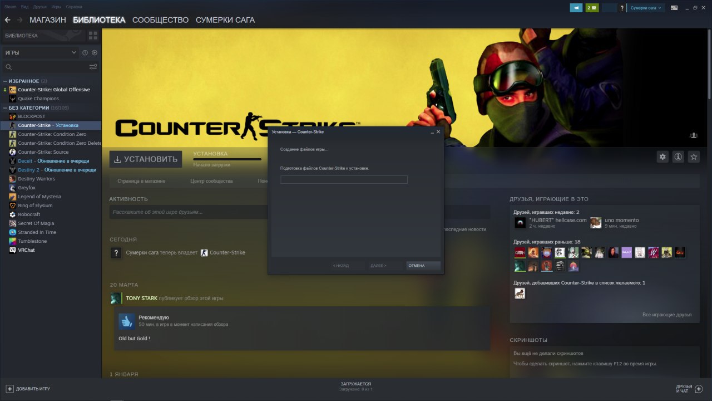This screenshot has width=712, height=401.
Task: Collapse the ИЗБРАННОЕ category
Action: point(6,81)
